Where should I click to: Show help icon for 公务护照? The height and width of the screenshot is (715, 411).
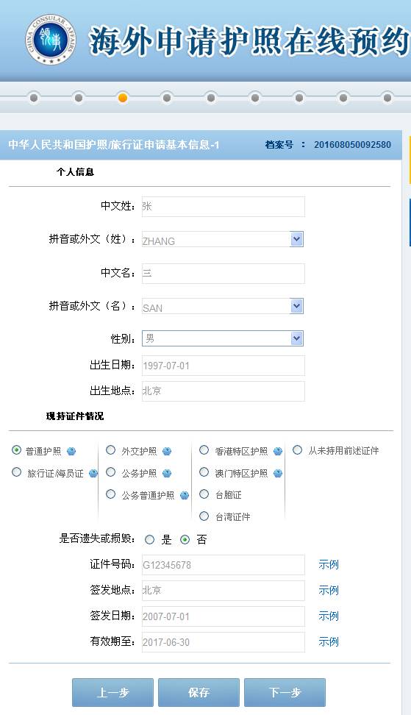point(167,473)
